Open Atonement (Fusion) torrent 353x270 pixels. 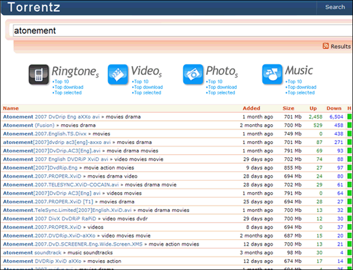coord(28,125)
